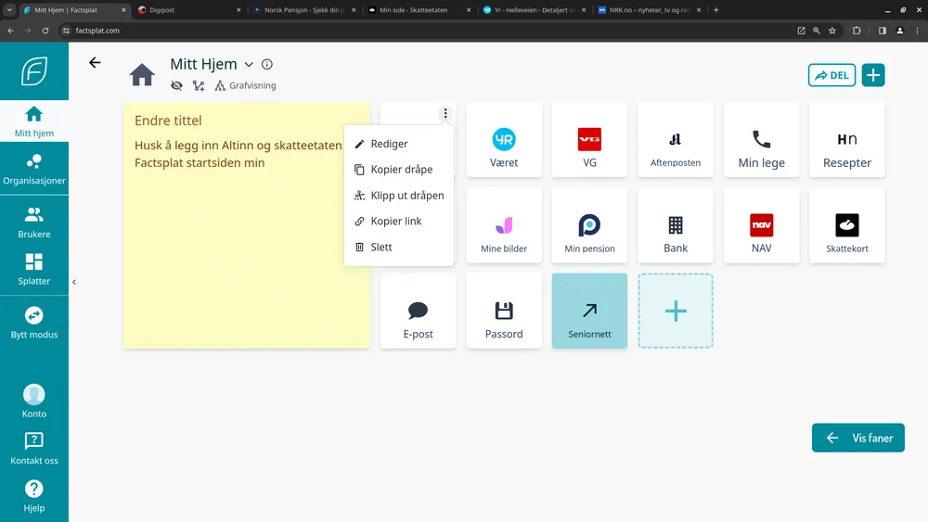Viewport: 928px width, 522px height.
Task: Switch to Grafvisning view
Action: tap(245, 85)
